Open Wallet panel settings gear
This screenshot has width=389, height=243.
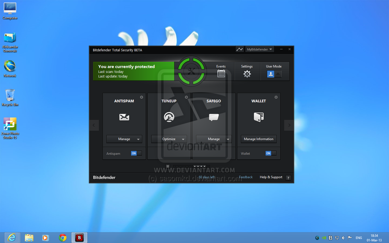(x=276, y=97)
